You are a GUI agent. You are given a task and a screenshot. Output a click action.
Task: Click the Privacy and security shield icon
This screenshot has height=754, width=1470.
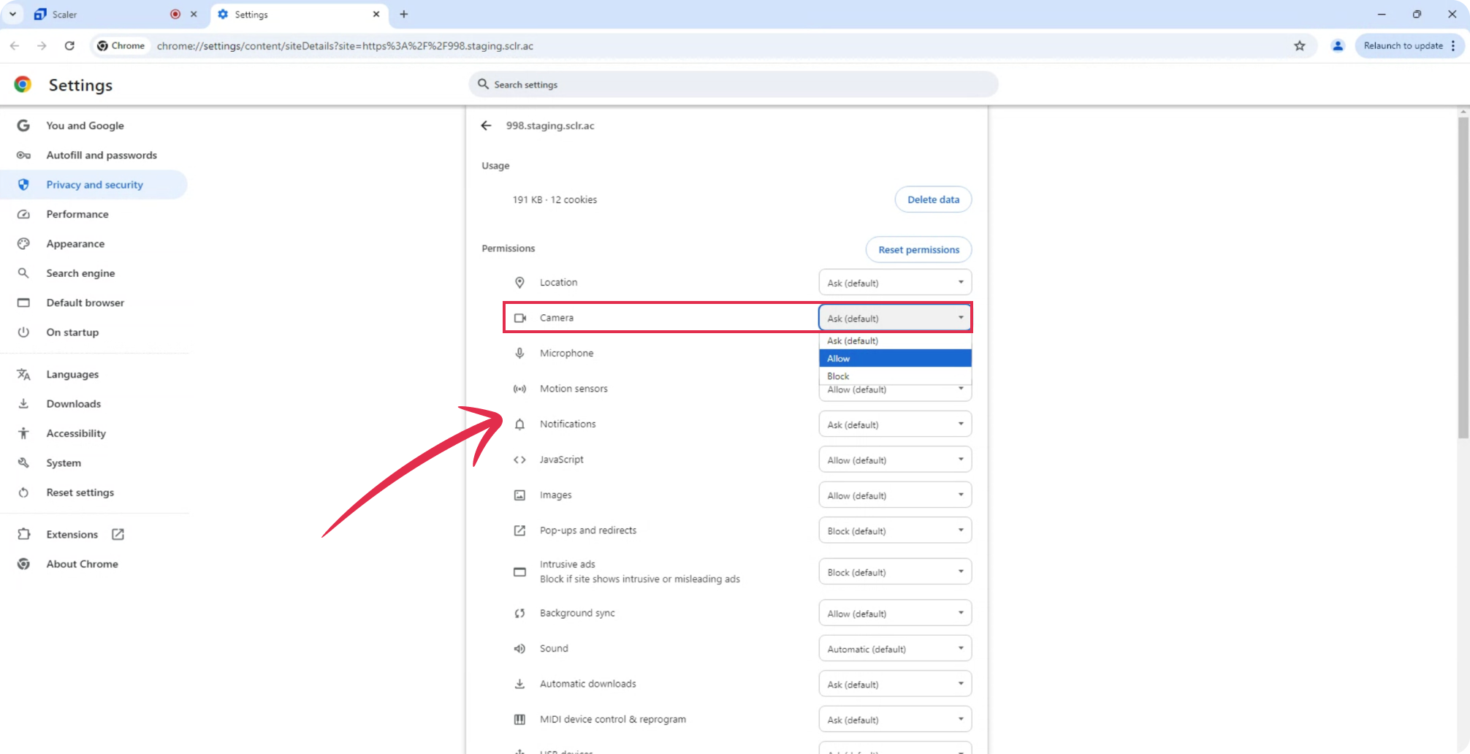[23, 185]
